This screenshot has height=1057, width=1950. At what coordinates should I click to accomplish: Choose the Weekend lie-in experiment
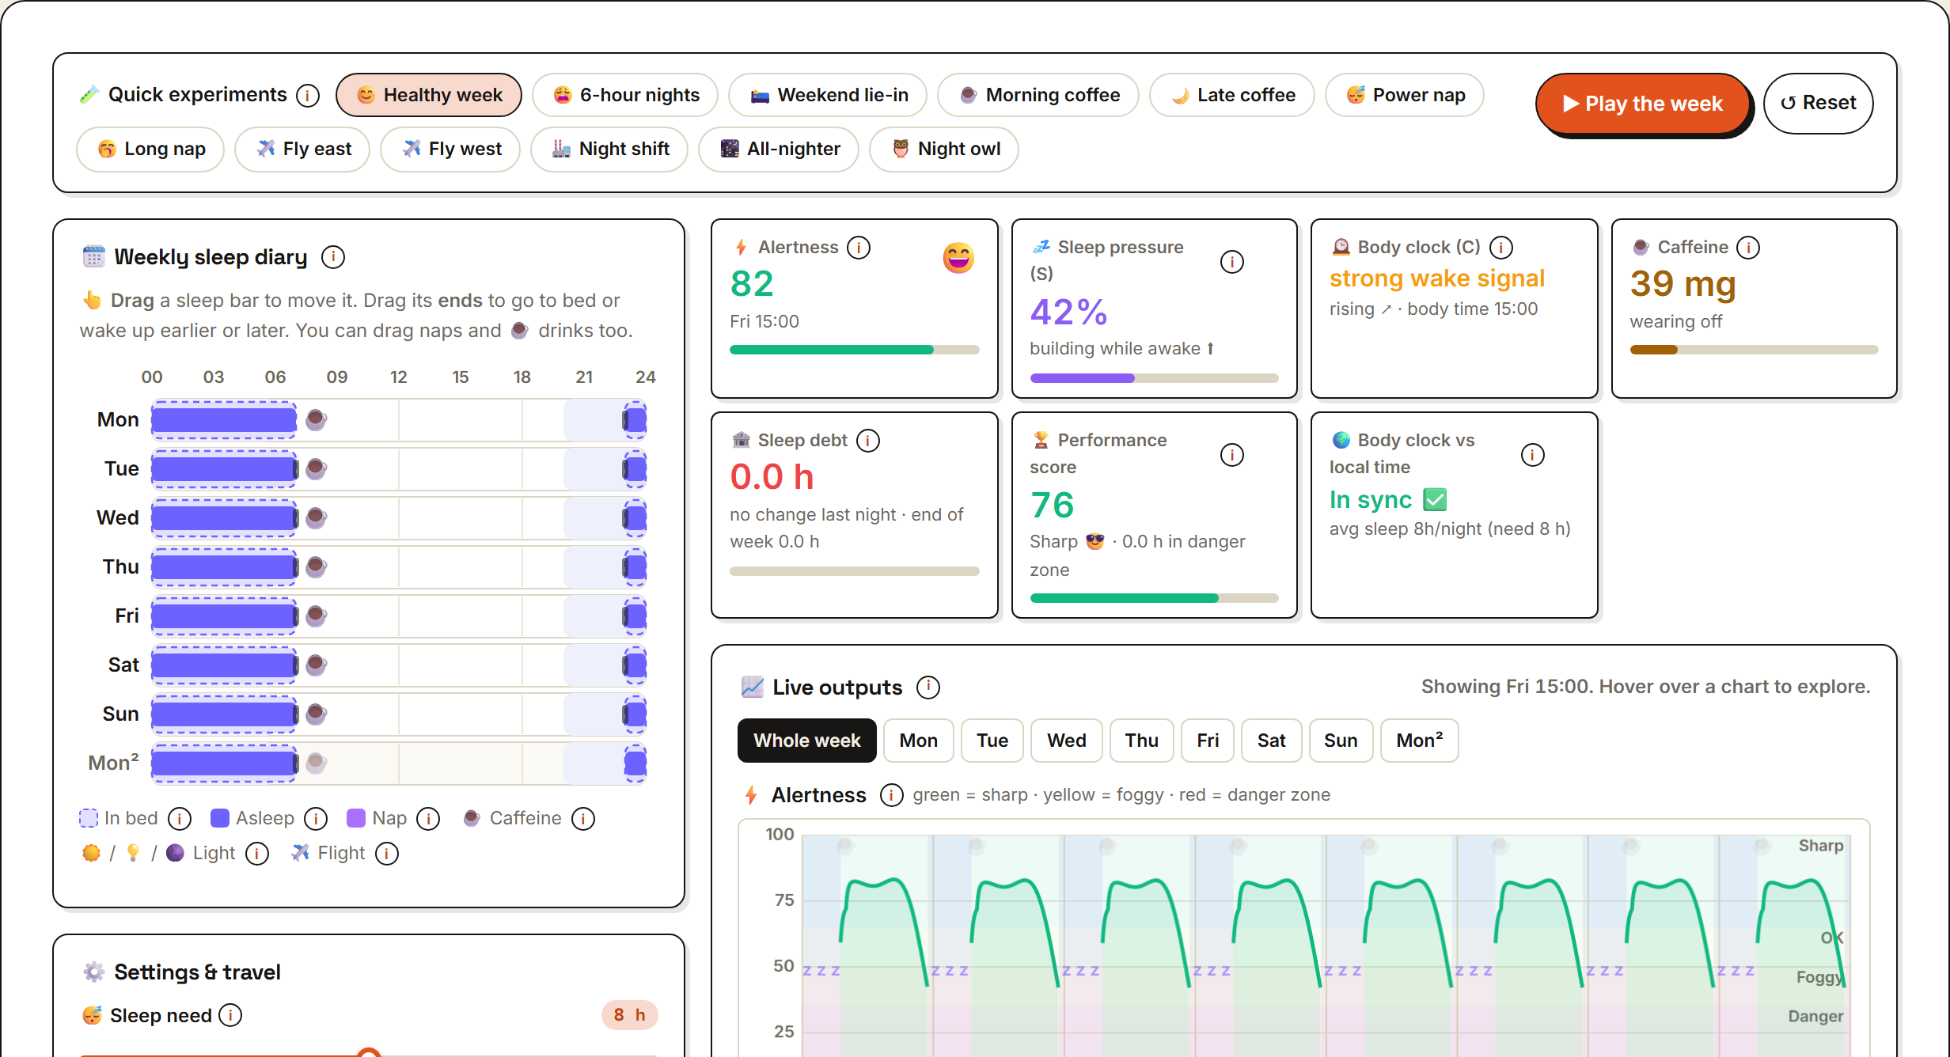coord(828,95)
